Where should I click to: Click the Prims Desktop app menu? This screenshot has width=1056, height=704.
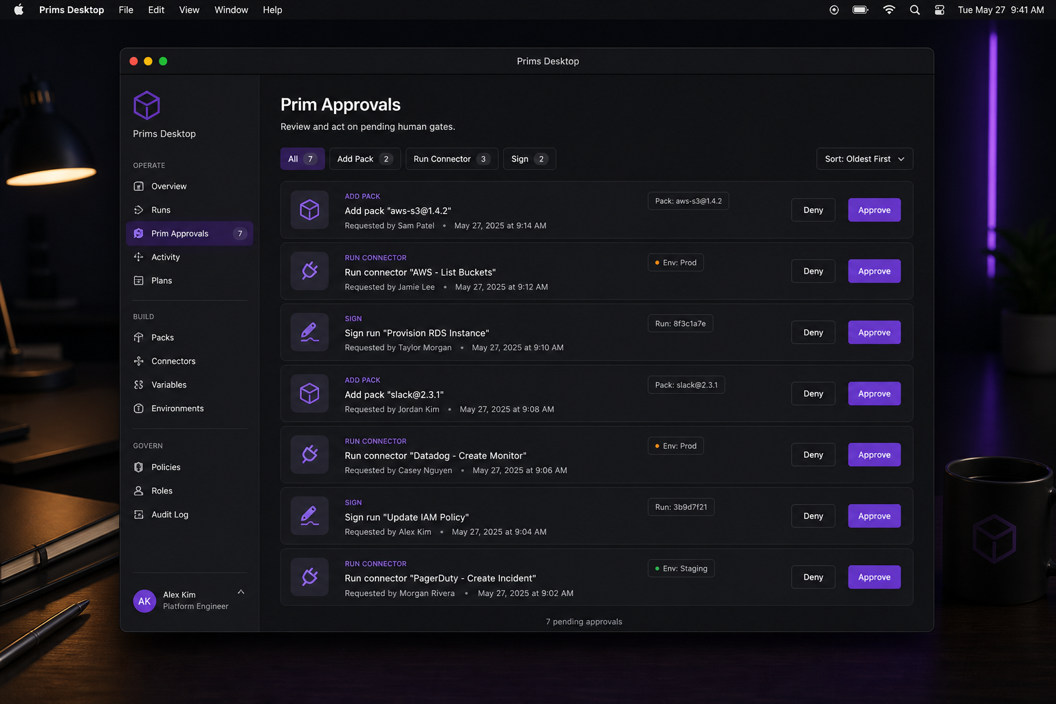point(71,10)
